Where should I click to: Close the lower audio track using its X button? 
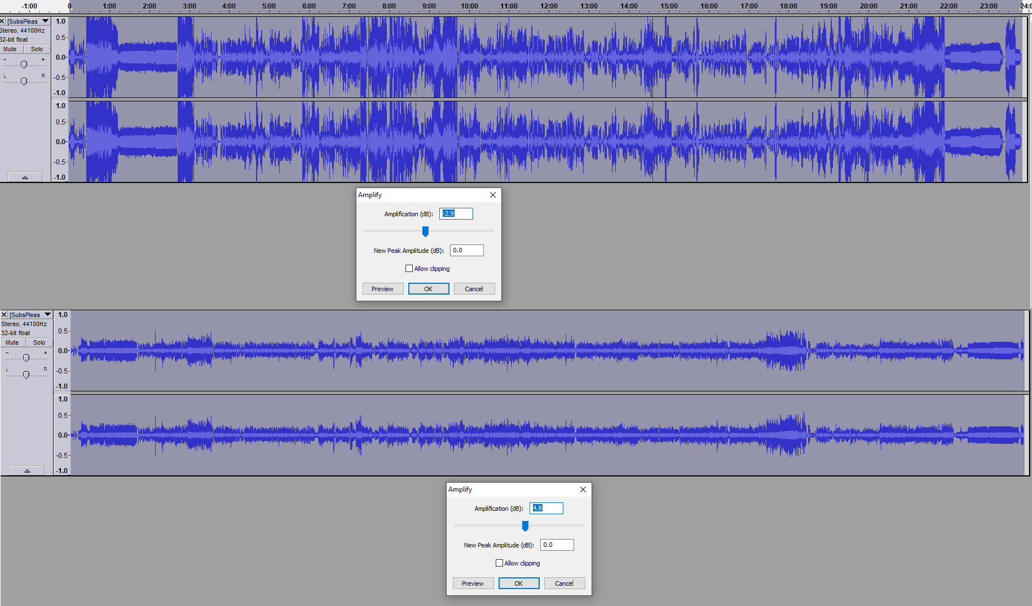[x=4, y=315]
